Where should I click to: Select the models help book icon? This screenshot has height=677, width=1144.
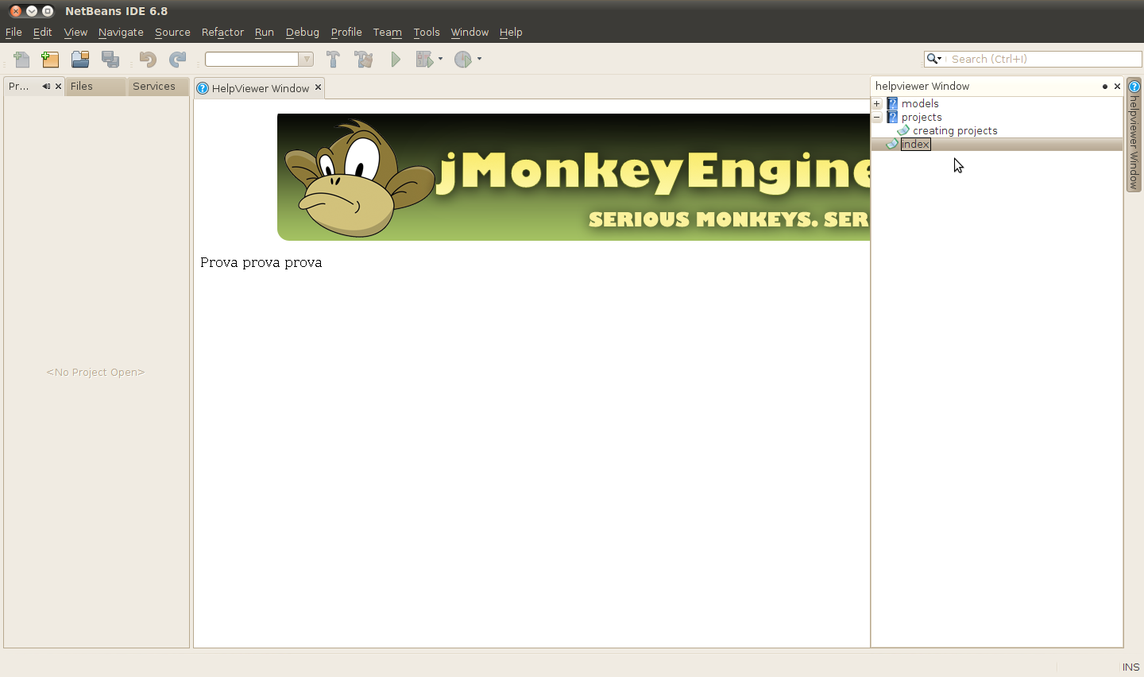coord(892,103)
